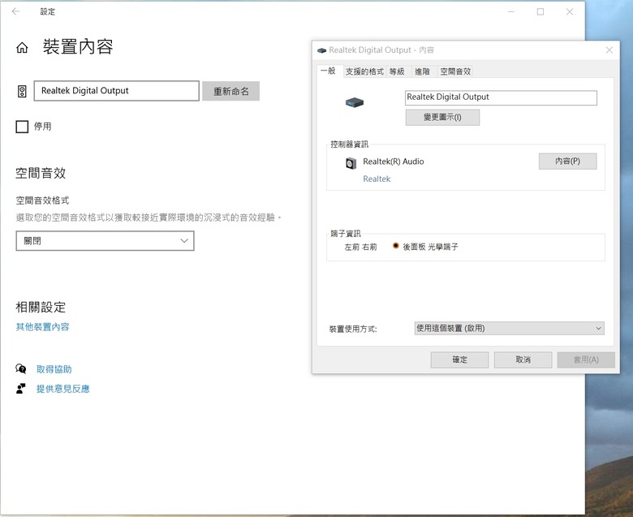Open the 其他裝置內容 link

pos(42,326)
